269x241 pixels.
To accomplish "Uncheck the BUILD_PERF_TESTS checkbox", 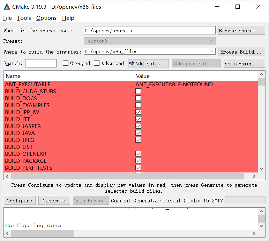I will 138,168.
